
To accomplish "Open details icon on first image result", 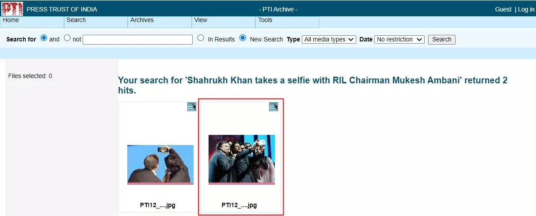I will pyautogui.click(x=192, y=107).
